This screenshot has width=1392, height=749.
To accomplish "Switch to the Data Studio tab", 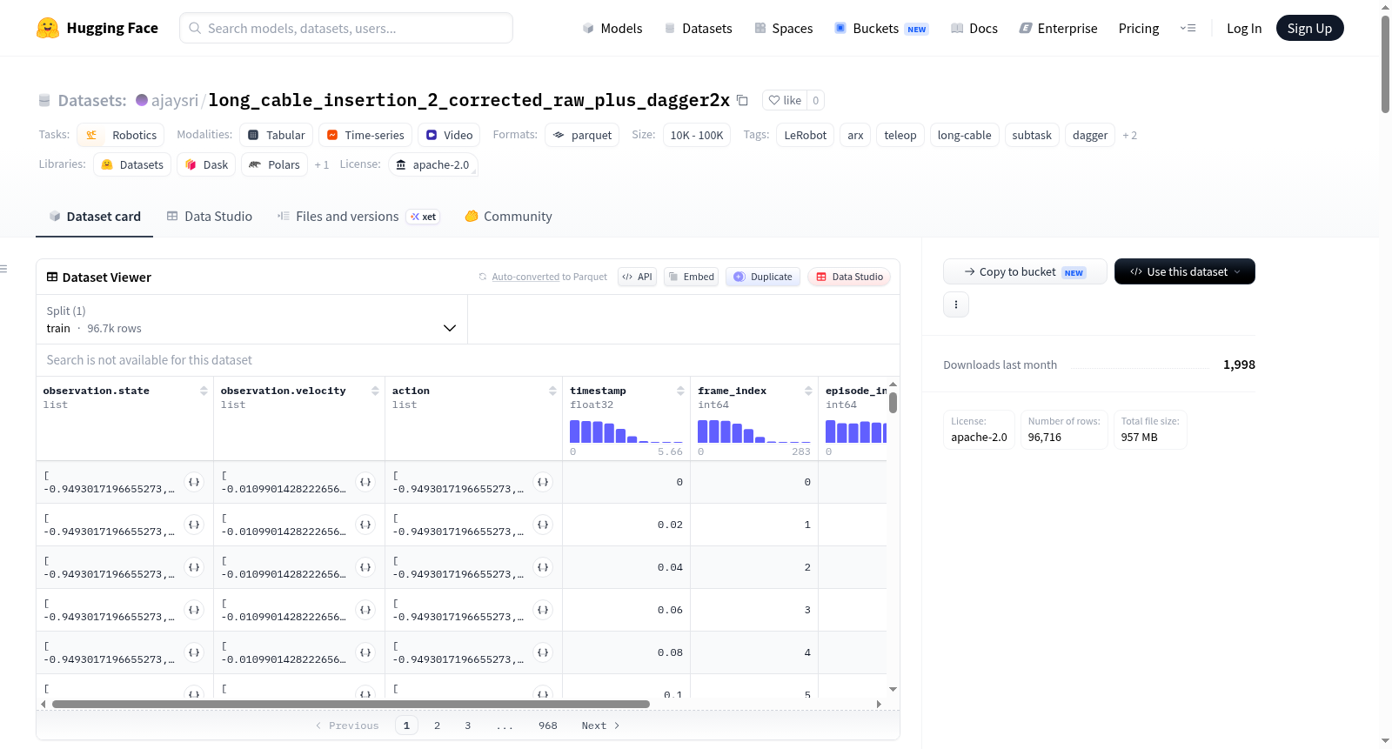I will click(209, 216).
